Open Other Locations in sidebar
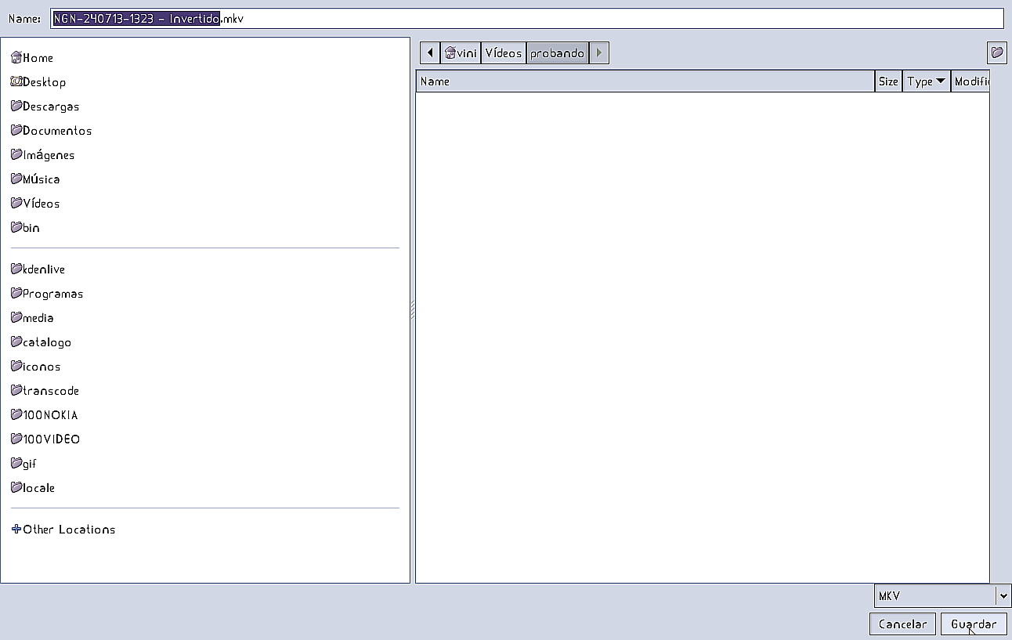Screen dimensions: 1012x640 click(68, 530)
